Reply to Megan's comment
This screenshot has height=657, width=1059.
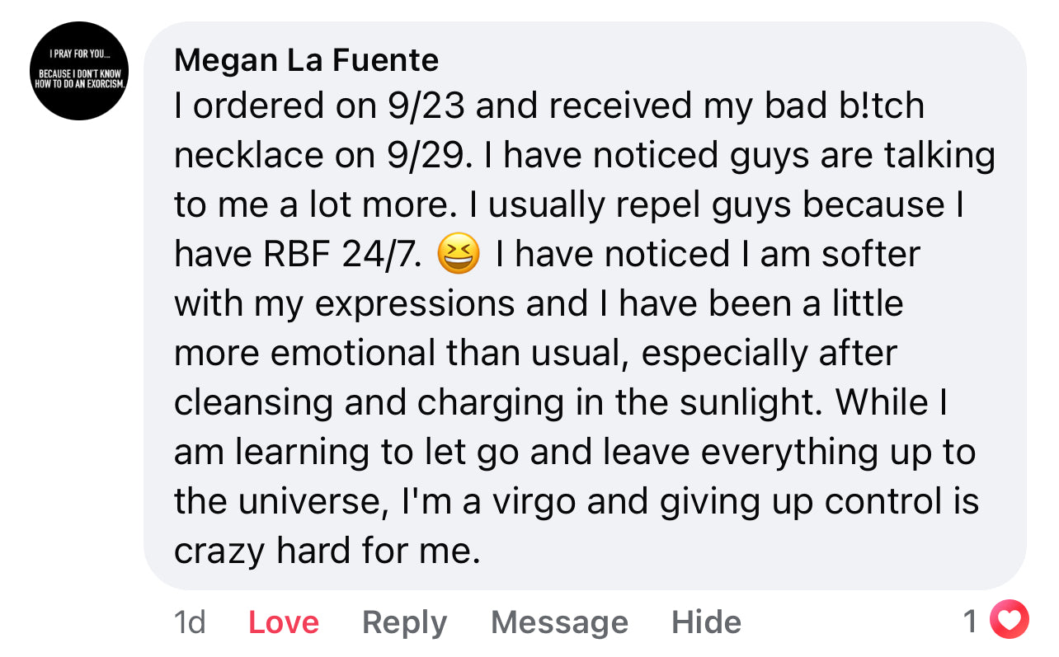coord(404,622)
